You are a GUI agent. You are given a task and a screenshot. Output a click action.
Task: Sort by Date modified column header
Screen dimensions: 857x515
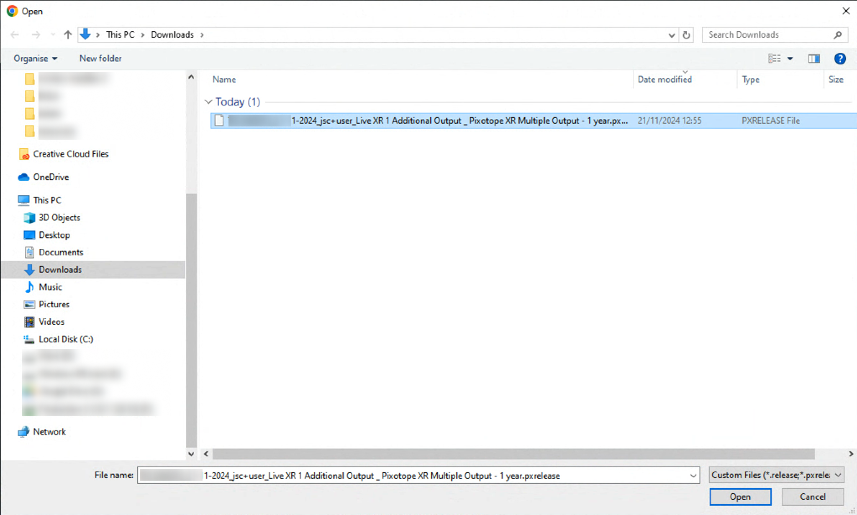click(665, 80)
